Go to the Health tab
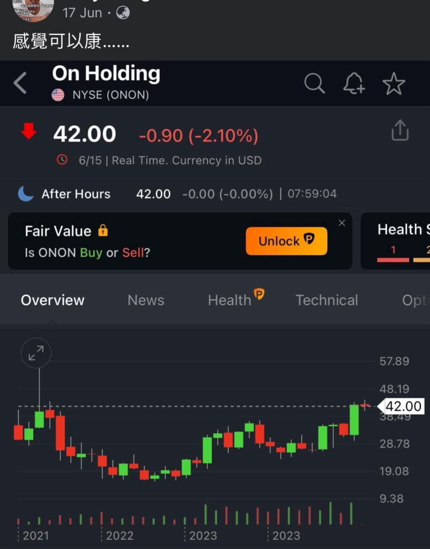Image resolution: width=430 pixels, height=549 pixels. (230, 300)
